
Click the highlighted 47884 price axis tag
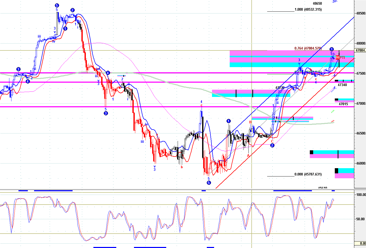pos(361,51)
